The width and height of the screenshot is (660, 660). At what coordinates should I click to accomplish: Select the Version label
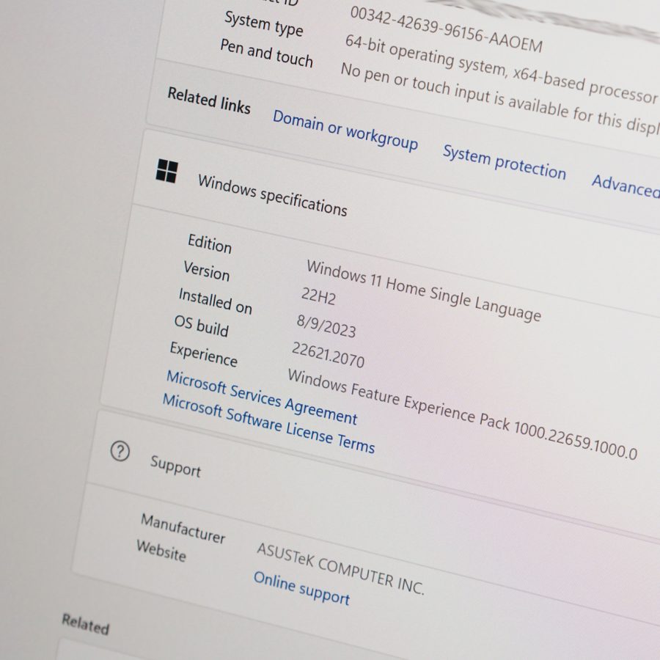[x=206, y=271]
